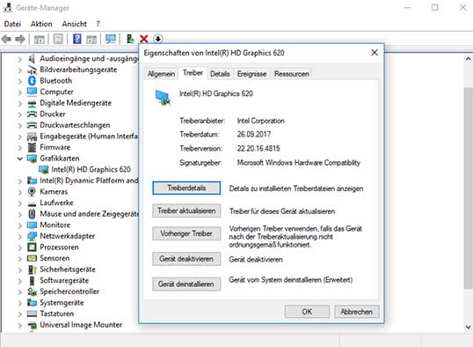Collapse the Grafikkarten category
473x347 pixels.
[20, 159]
